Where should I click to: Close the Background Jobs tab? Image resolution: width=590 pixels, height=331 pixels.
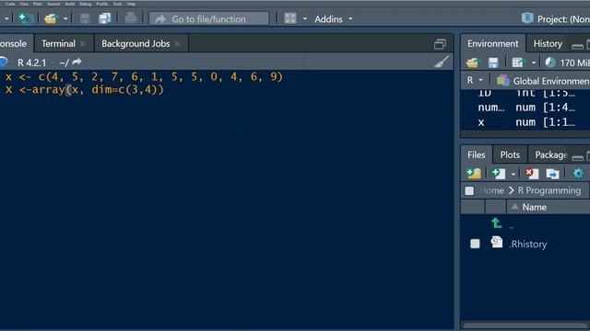pyautogui.click(x=177, y=44)
